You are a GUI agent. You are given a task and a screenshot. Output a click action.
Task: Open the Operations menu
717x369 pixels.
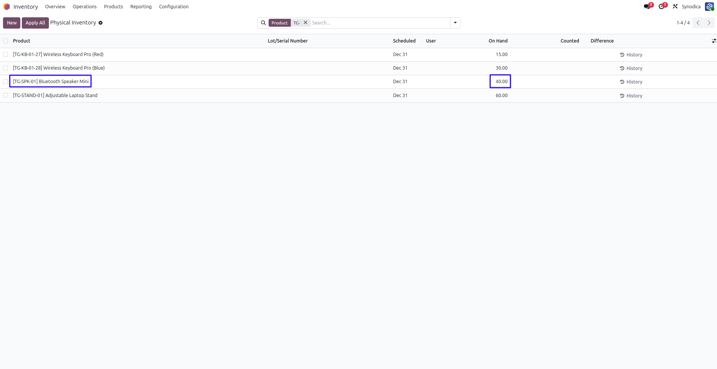(85, 7)
